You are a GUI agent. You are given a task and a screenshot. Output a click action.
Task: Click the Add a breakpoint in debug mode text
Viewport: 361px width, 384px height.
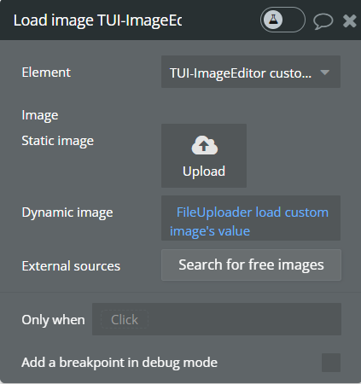119,363
